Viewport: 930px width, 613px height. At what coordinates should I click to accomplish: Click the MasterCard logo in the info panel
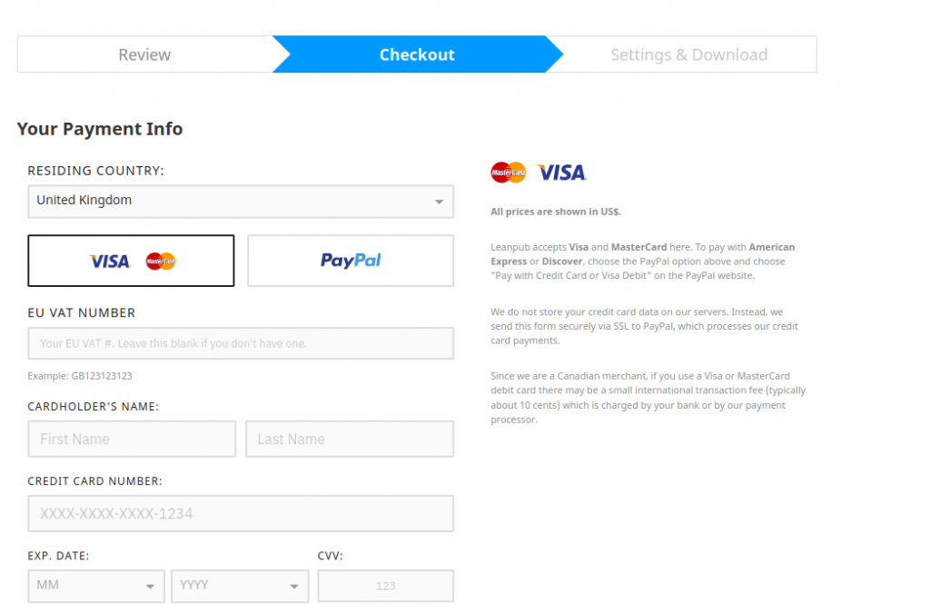pos(509,173)
